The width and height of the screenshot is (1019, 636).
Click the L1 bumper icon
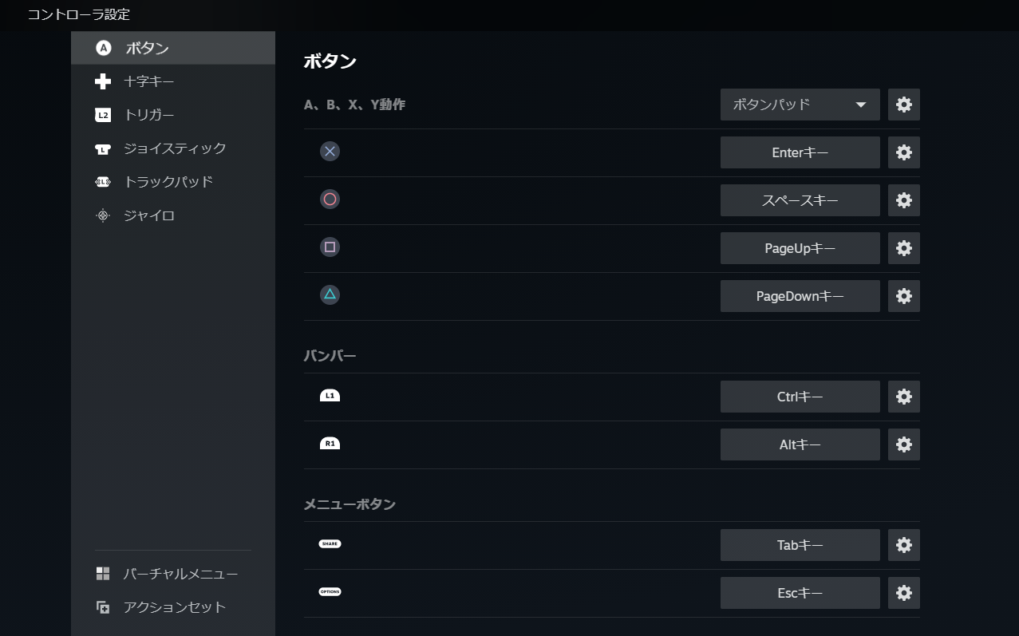point(330,394)
